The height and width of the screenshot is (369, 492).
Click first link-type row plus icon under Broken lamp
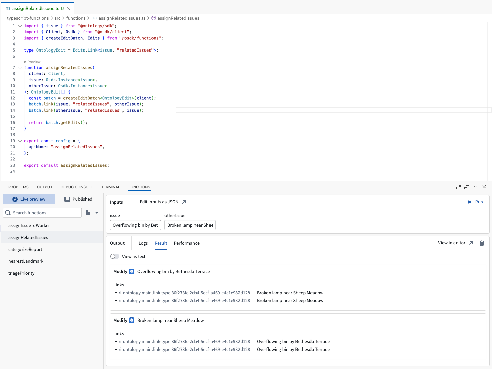click(116, 342)
